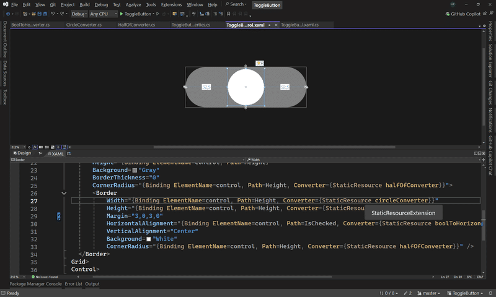Toggle snap to gridlines in designer bar
Screen dimensions: 496x297
[47, 147]
